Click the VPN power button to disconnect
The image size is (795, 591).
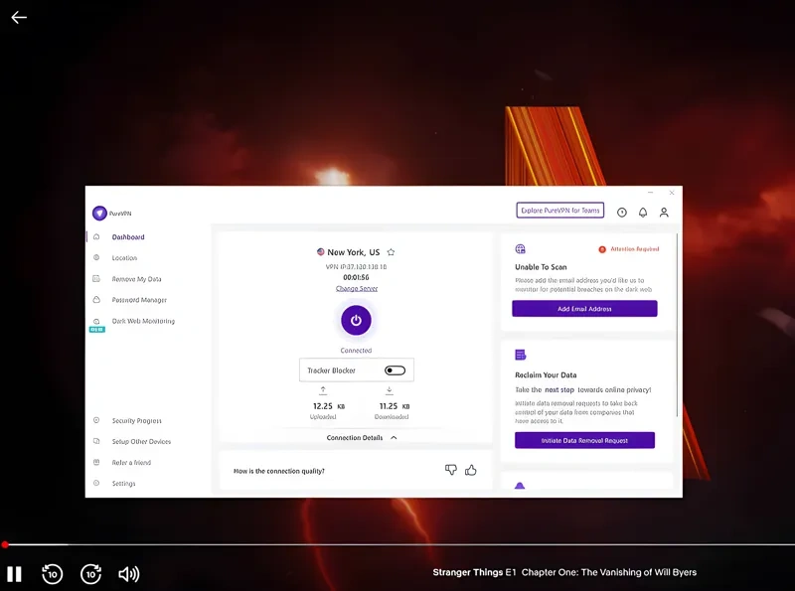click(356, 320)
